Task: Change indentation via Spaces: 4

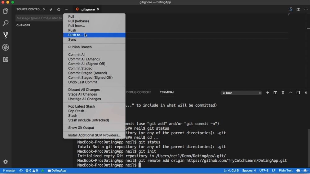Action: pyautogui.click(x=249, y=171)
